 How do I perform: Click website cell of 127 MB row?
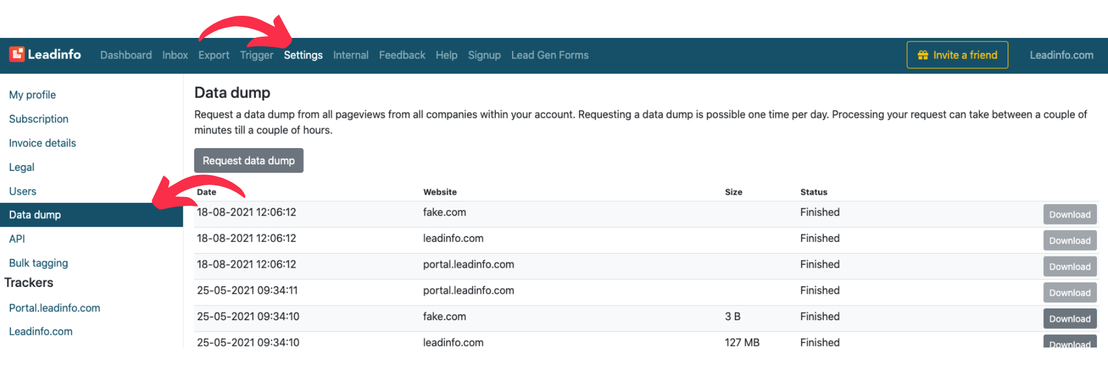coord(453,342)
